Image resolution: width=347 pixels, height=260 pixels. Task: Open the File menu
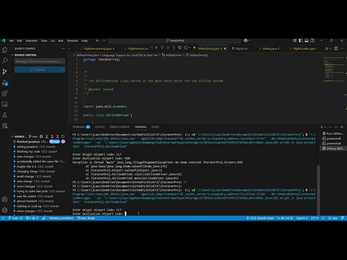click(x=11, y=41)
